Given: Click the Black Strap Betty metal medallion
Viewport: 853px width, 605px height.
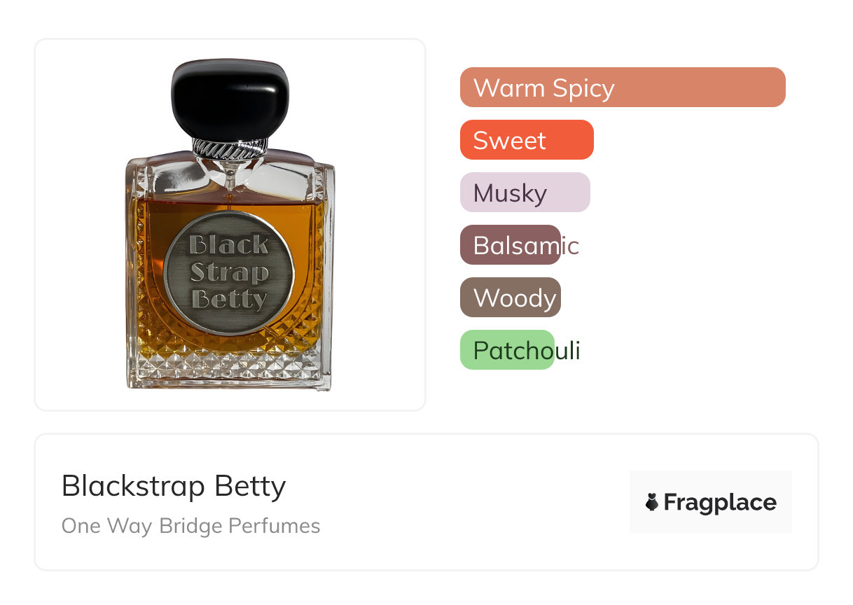Looking at the screenshot, I should point(229,273).
